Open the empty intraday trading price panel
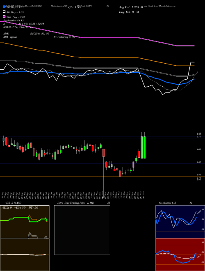This screenshot has width=205, height=271. coord(82,230)
